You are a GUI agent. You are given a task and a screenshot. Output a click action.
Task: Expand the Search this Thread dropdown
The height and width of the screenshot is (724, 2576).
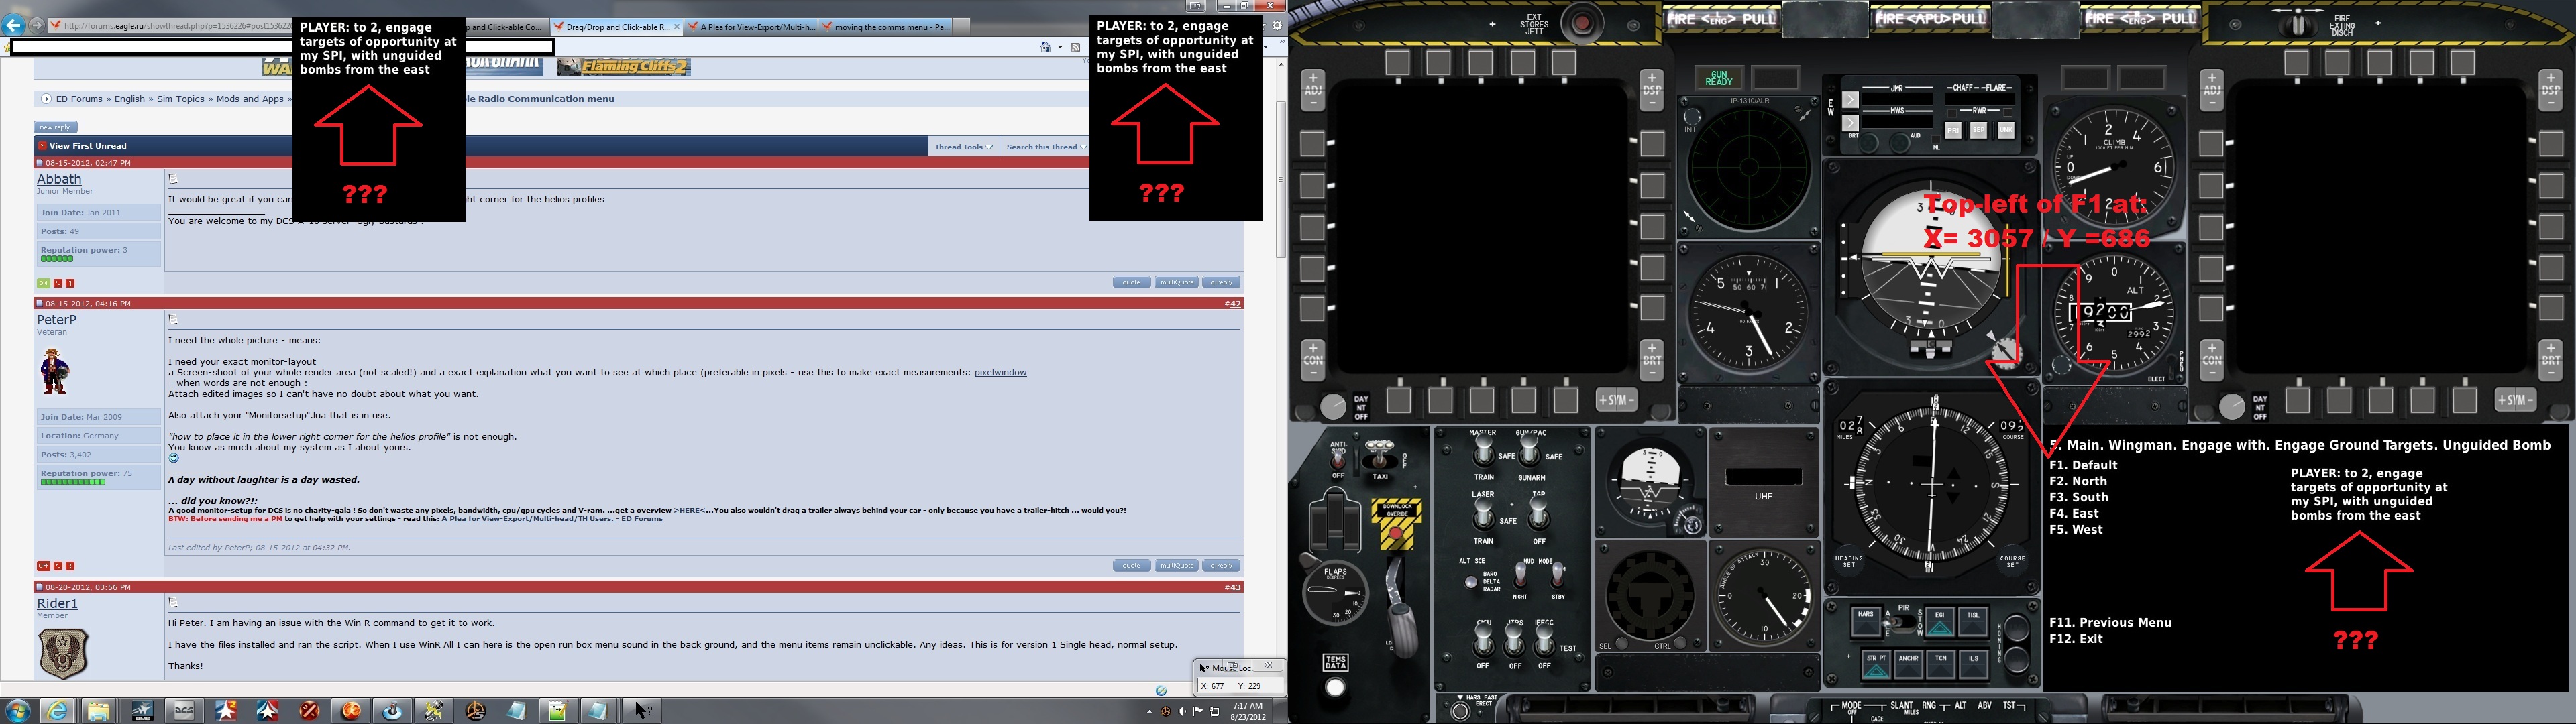[x=1046, y=147]
